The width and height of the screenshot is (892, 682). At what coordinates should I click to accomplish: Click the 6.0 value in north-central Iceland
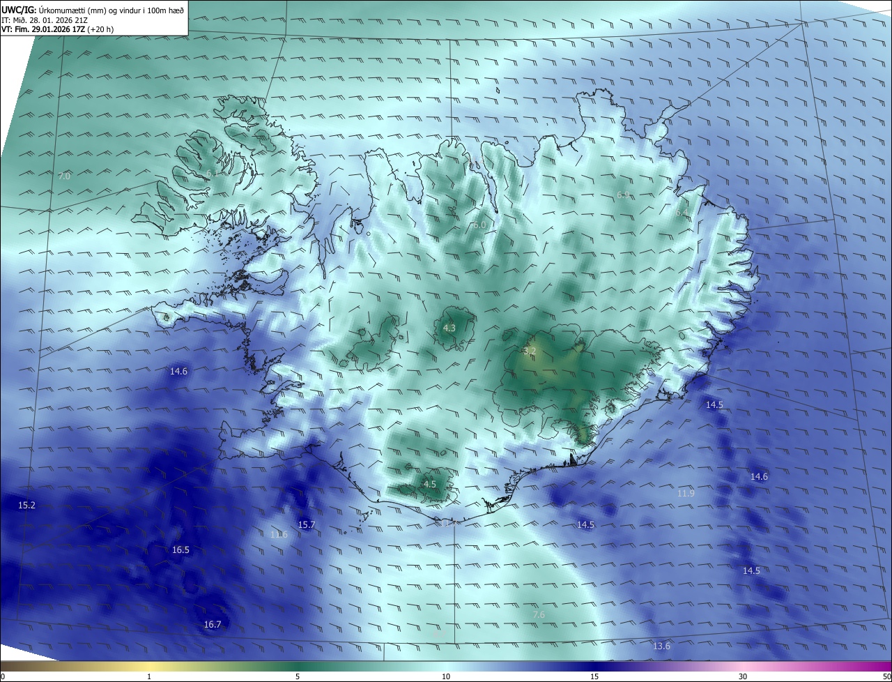479,225
